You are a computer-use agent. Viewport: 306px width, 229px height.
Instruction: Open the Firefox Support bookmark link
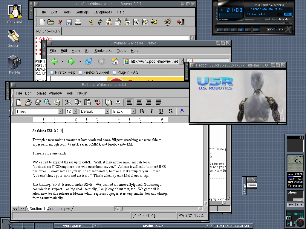click(x=94, y=72)
